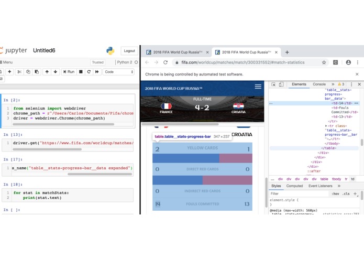Toggle DevTools element inspector picker icon
364x259 pixels.
(x=273, y=84)
